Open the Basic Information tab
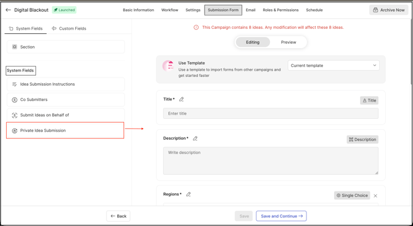The image size is (413, 226). pos(139,10)
